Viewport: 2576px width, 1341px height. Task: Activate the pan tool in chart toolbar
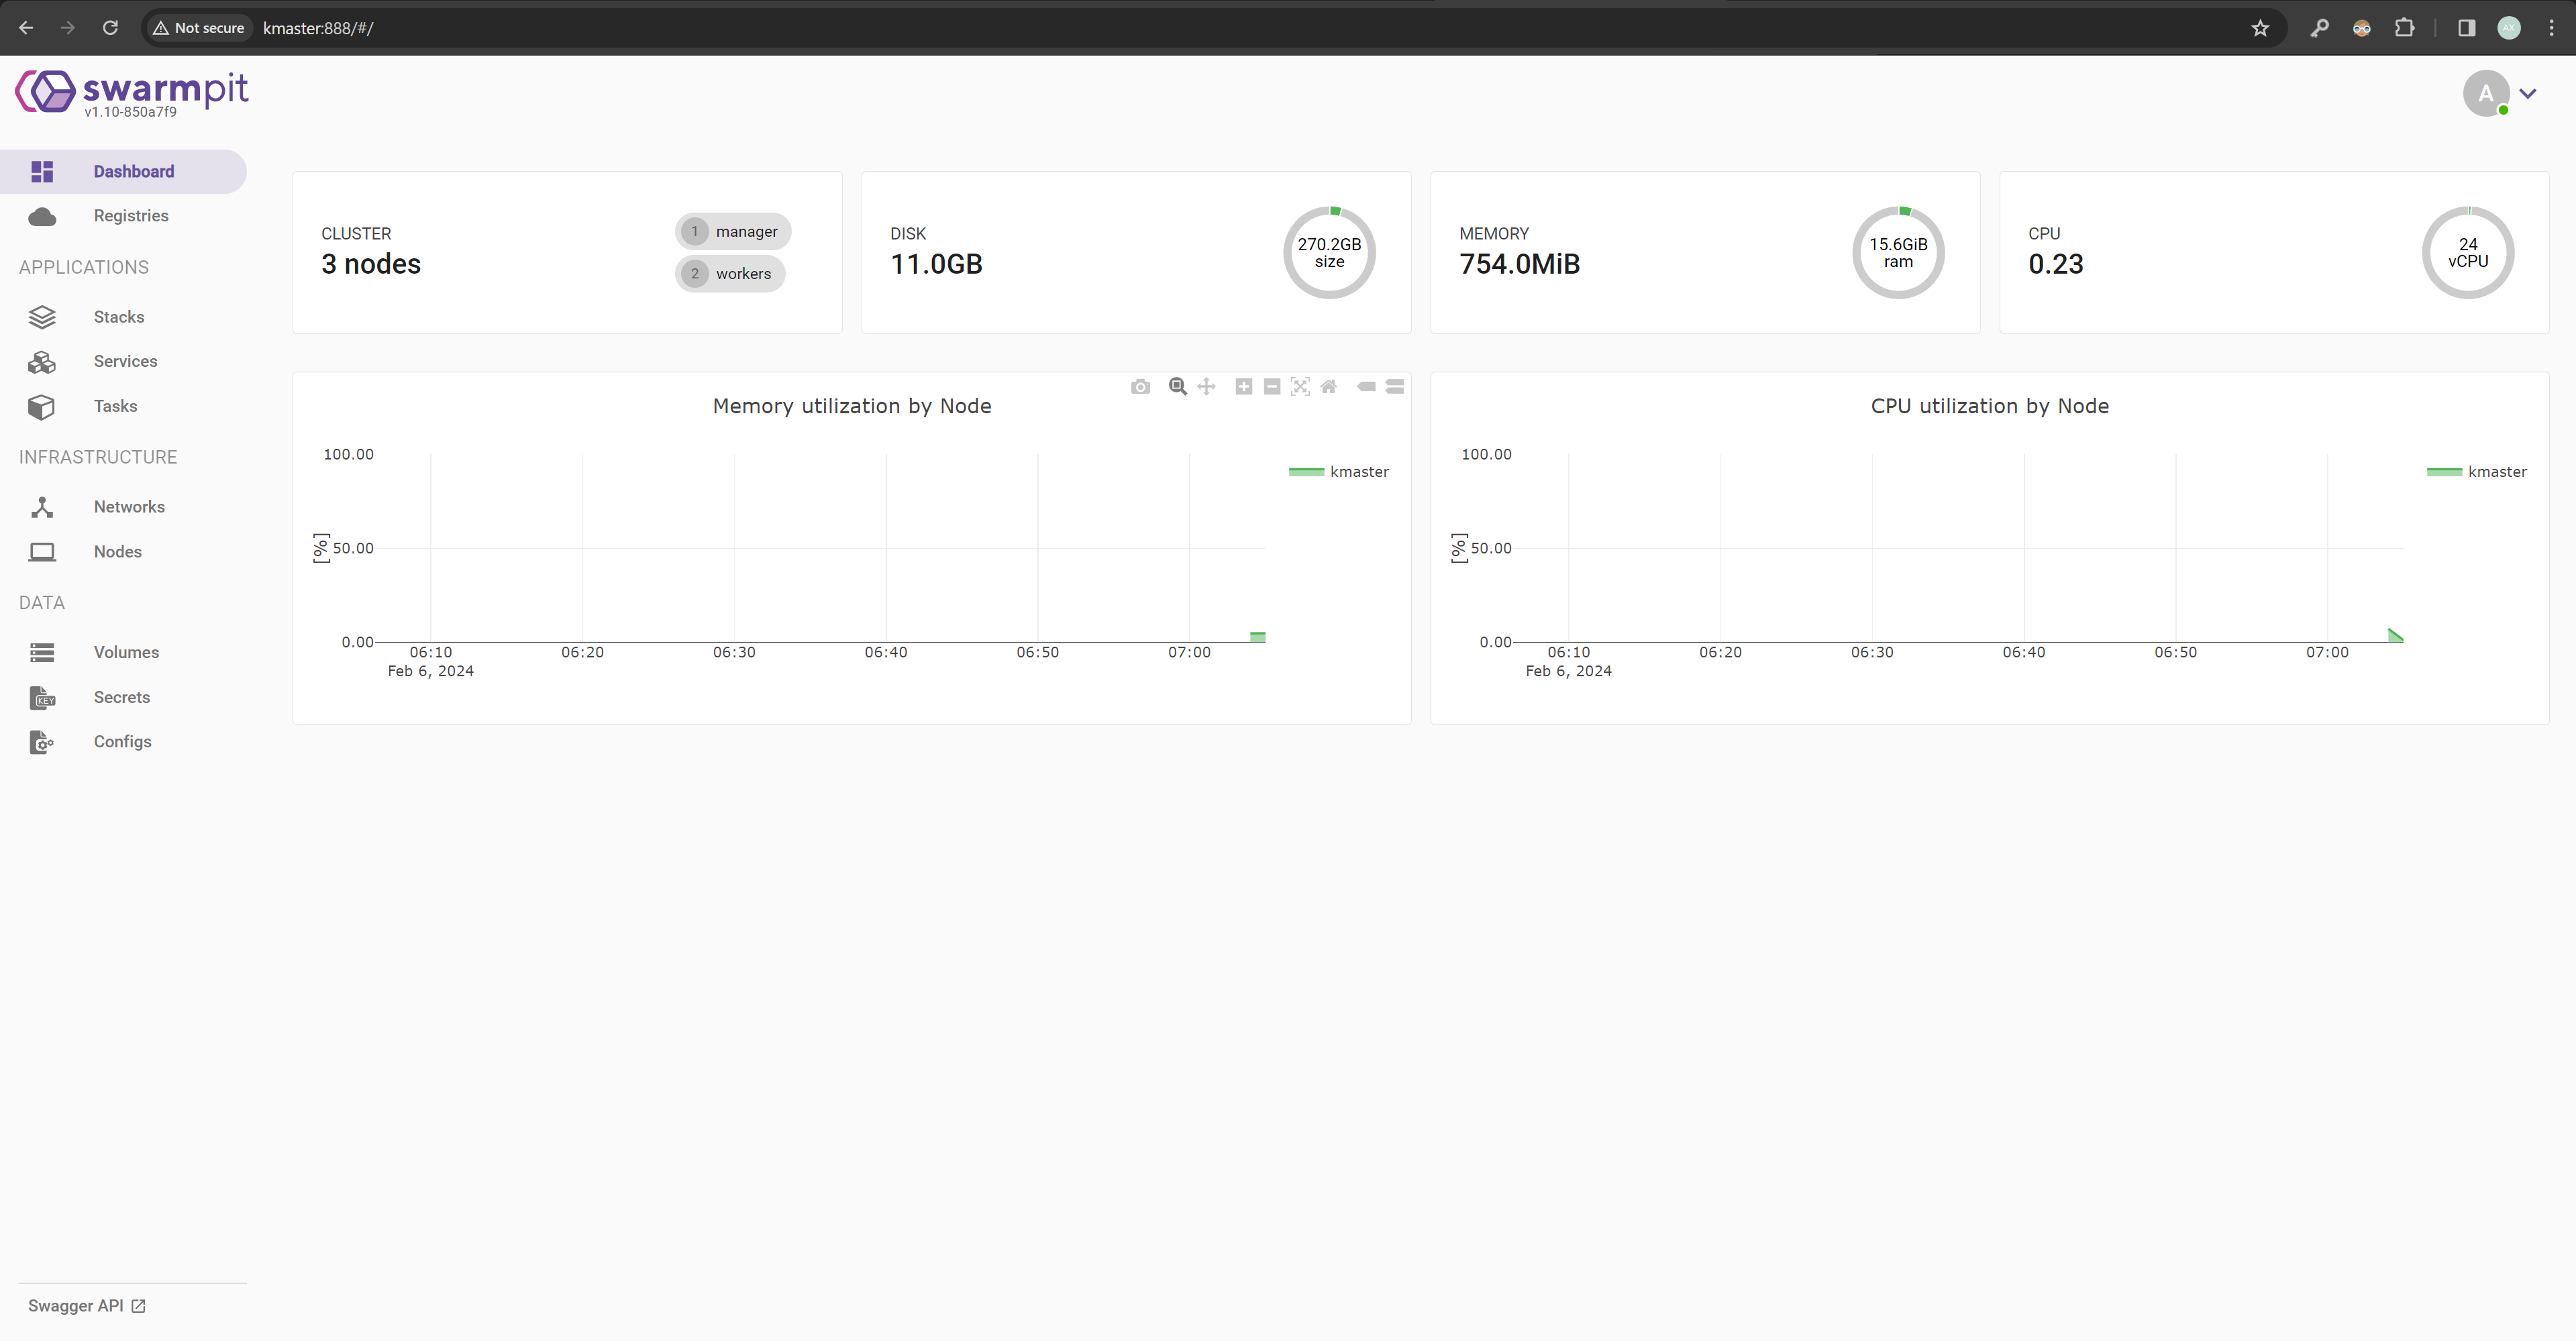click(x=1206, y=387)
